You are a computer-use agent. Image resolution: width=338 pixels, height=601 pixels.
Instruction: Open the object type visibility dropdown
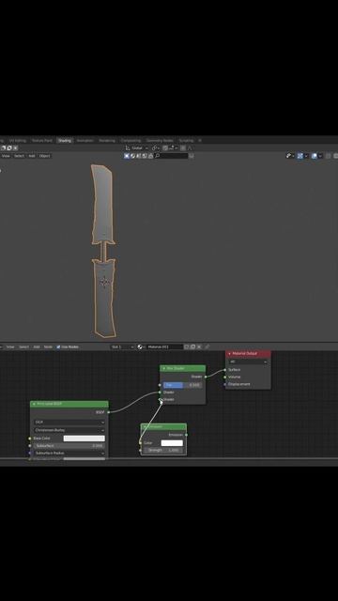pyautogui.click(x=290, y=156)
